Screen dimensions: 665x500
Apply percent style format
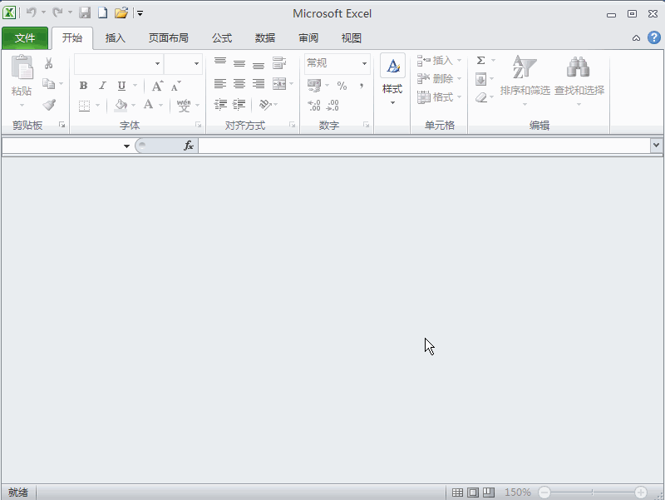click(x=342, y=86)
